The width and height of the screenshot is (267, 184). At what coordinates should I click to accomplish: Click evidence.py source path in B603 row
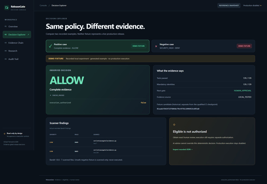click(x=105, y=150)
